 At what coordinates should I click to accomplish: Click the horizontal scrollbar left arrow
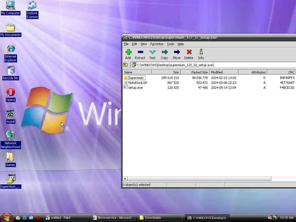point(125,178)
